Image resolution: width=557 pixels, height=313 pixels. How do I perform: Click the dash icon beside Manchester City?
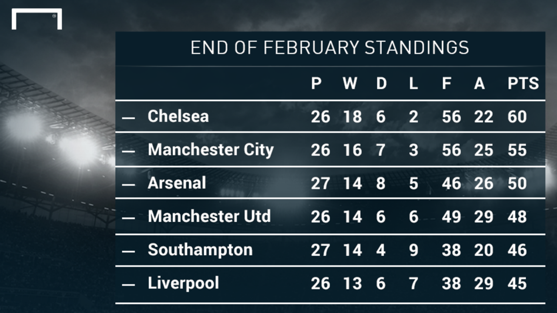coord(128,151)
